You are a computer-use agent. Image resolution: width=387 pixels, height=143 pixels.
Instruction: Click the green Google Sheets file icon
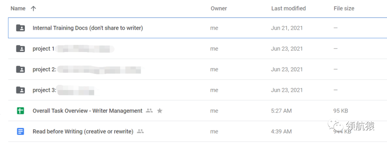tap(20, 111)
